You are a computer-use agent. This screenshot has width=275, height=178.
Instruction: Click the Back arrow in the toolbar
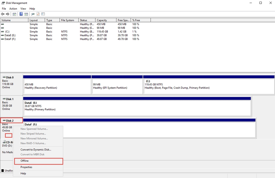click(x=3, y=14)
